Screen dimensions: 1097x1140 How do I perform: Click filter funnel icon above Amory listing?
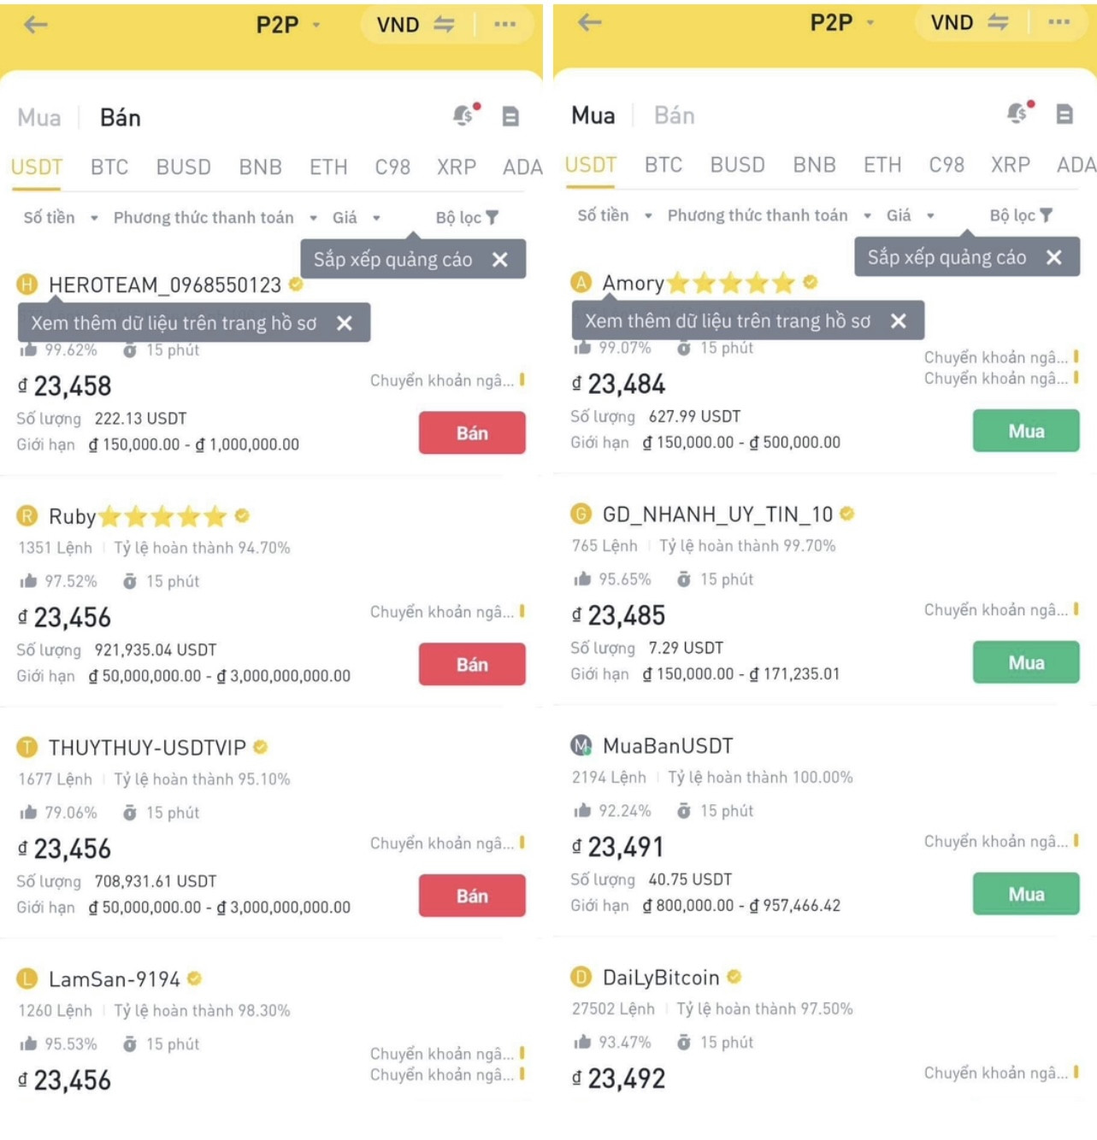click(x=1047, y=215)
